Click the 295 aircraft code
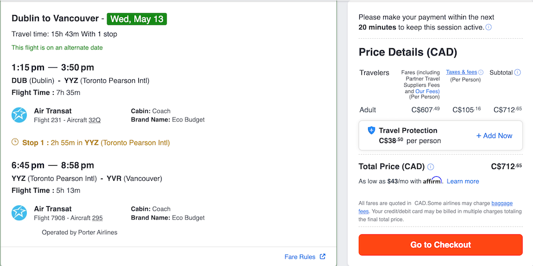Viewport: 533px width, 266px height. point(97,218)
